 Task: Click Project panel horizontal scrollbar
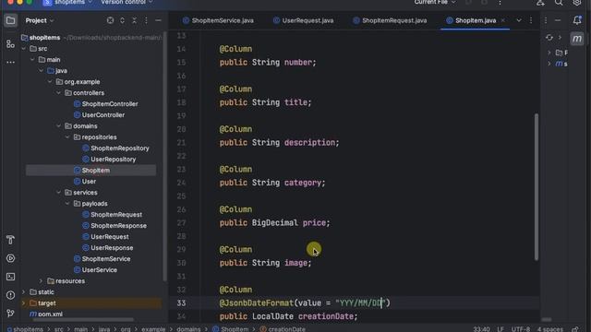(x=84, y=320)
